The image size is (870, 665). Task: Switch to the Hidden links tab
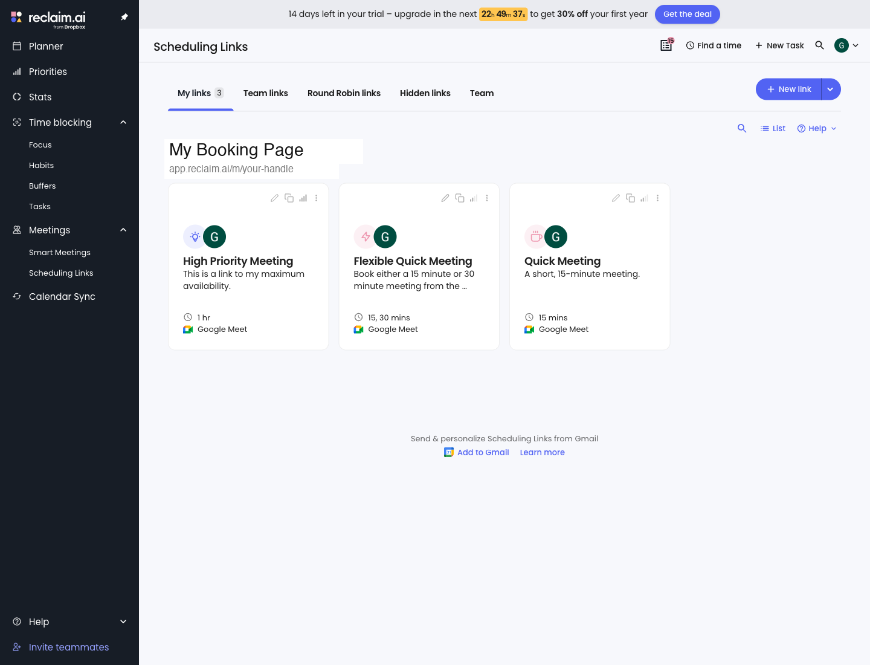(425, 93)
